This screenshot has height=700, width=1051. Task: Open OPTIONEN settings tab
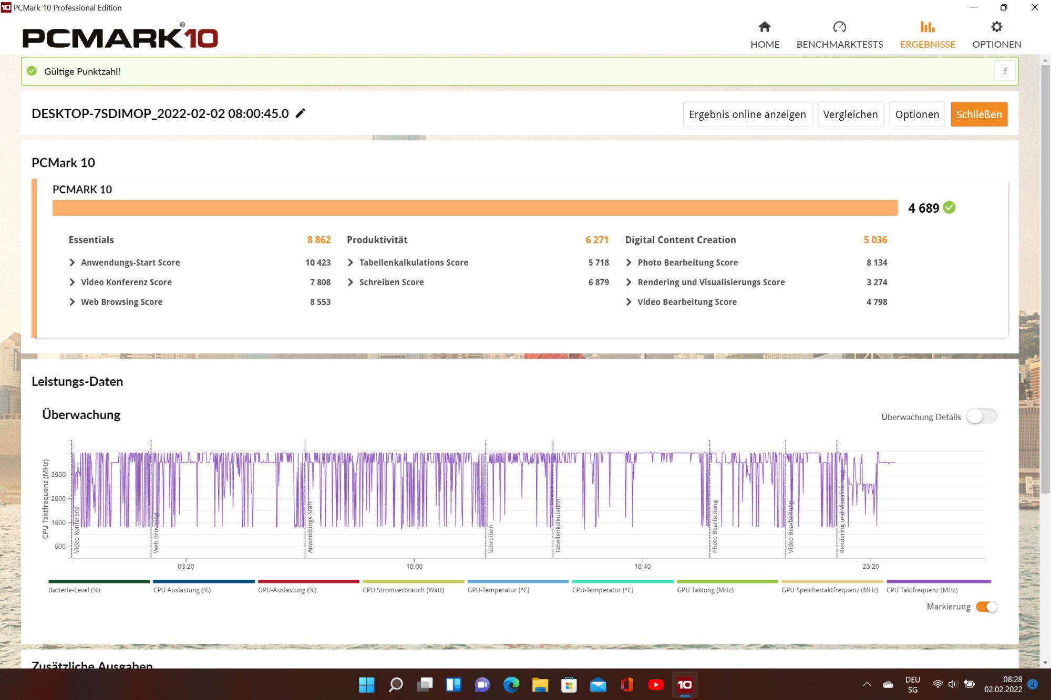coord(996,35)
